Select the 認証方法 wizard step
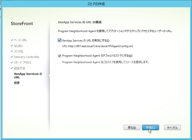This screenshot has width=192, height=140. pos(19,68)
